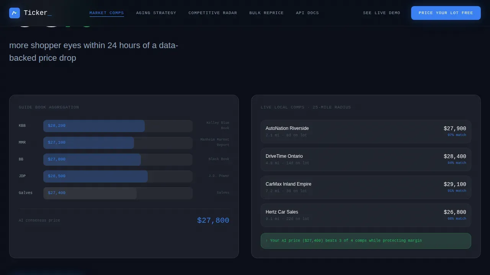Select Bulk Reprice nav item
Viewport: 490px width, 275px height.
click(266, 13)
